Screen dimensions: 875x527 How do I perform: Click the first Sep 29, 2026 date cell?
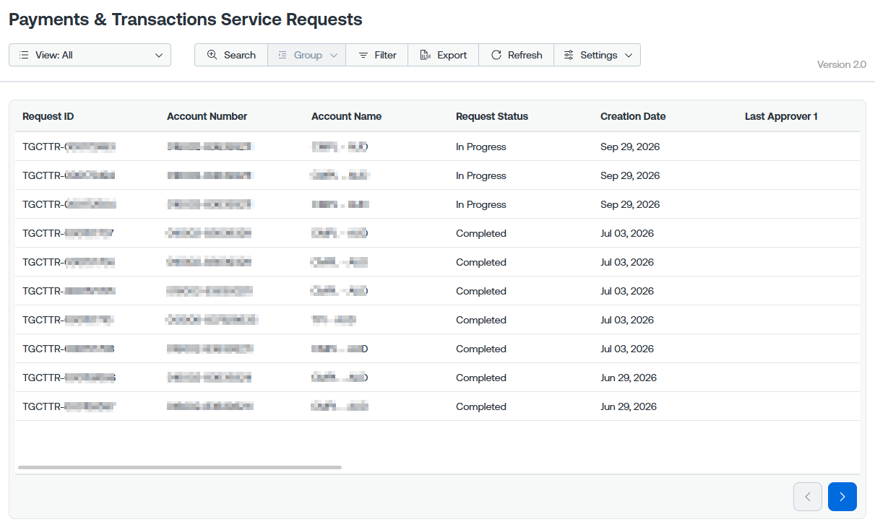630,147
